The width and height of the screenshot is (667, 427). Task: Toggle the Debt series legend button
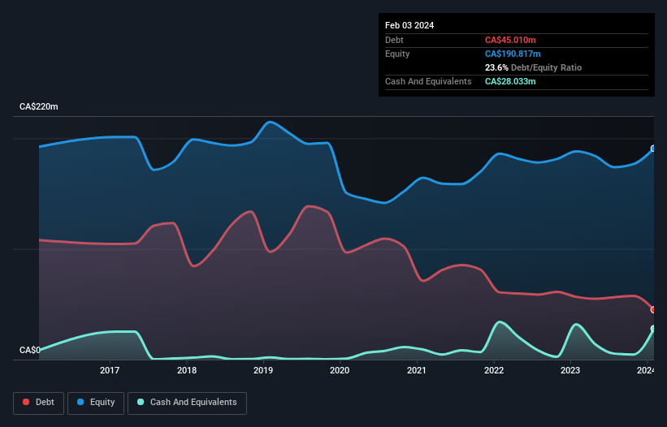point(39,403)
